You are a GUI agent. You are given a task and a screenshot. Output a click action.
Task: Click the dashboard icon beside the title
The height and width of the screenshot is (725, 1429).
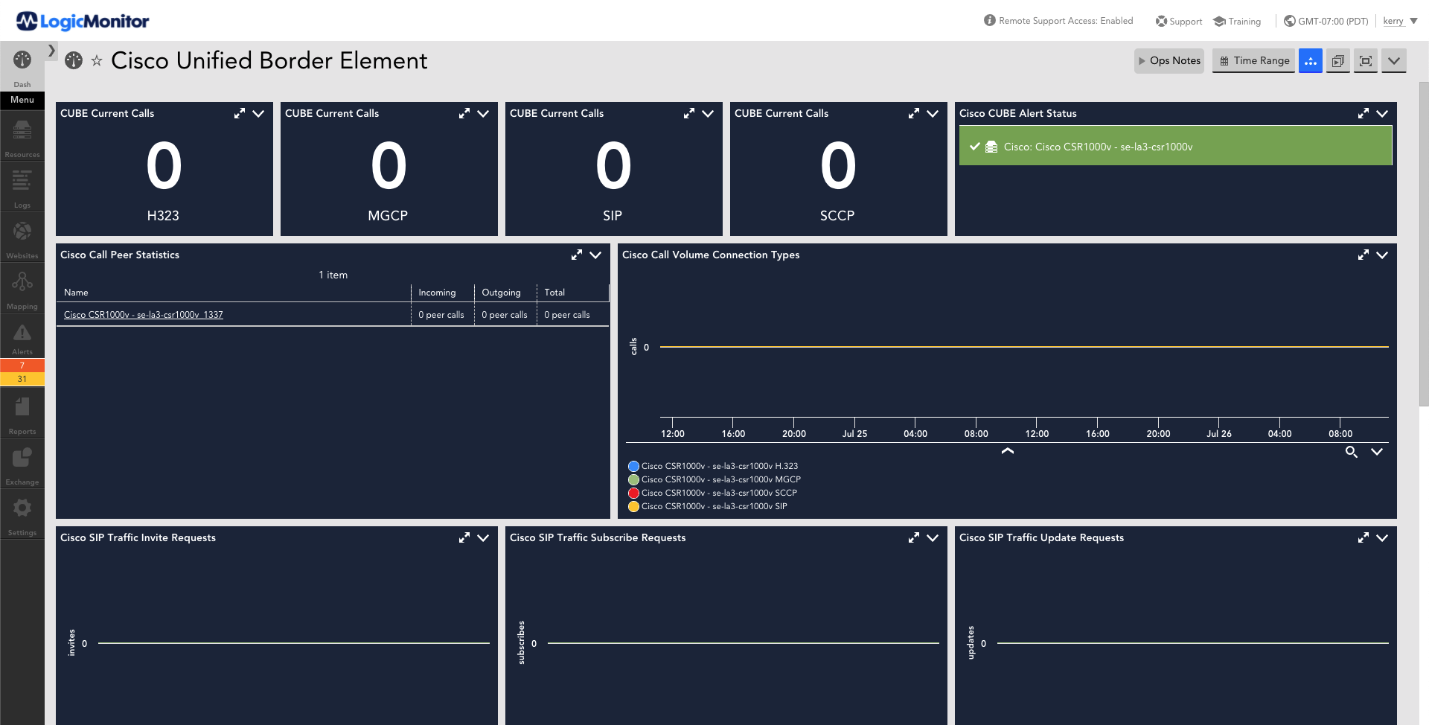tap(74, 60)
